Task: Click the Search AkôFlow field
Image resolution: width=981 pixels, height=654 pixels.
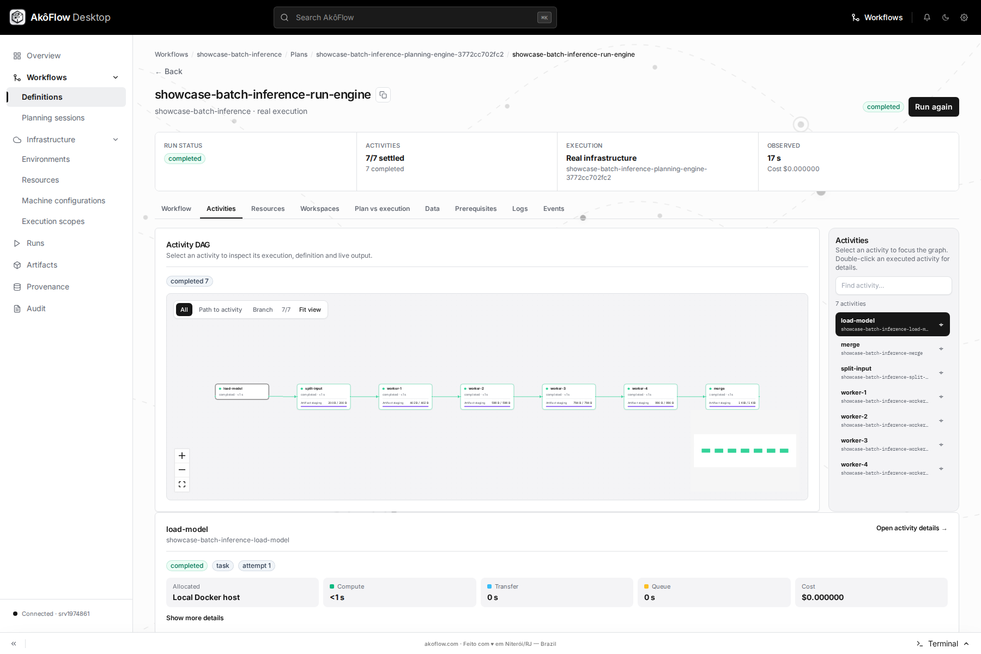Action: click(415, 17)
